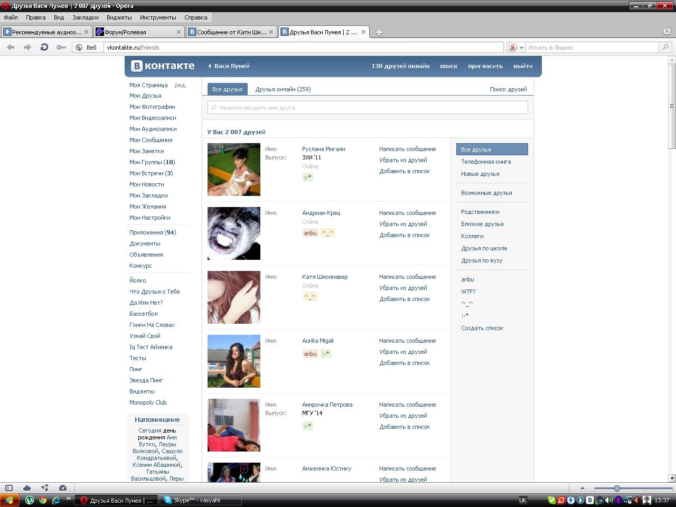Open Мои Сообщения in left menu
This screenshot has height=507, width=676.
(151, 140)
